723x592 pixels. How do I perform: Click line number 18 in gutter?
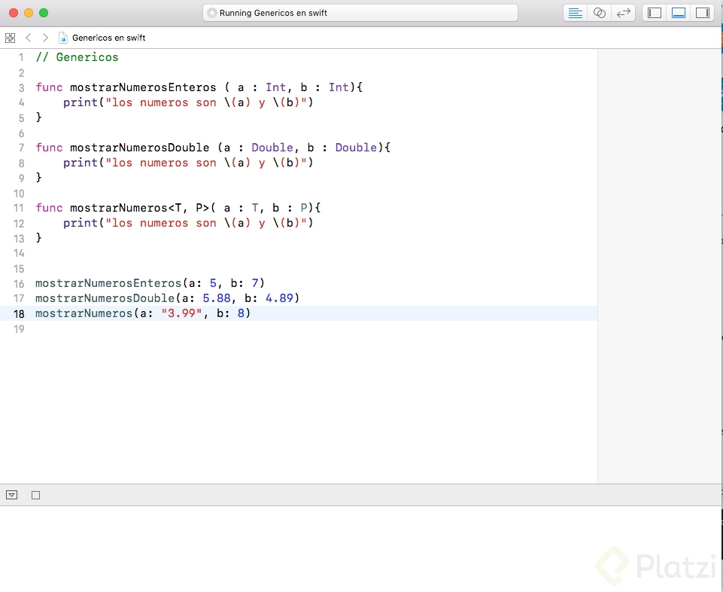click(x=19, y=314)
